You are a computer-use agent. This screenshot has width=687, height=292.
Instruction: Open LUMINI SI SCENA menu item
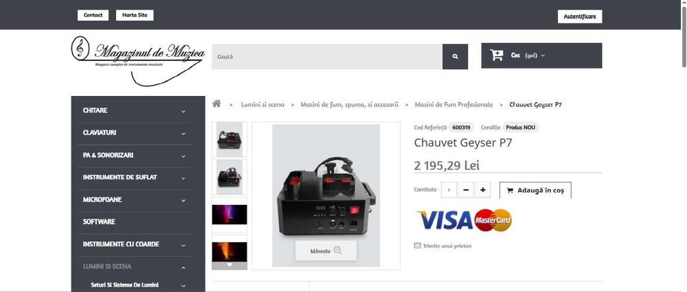coord(107,266)
